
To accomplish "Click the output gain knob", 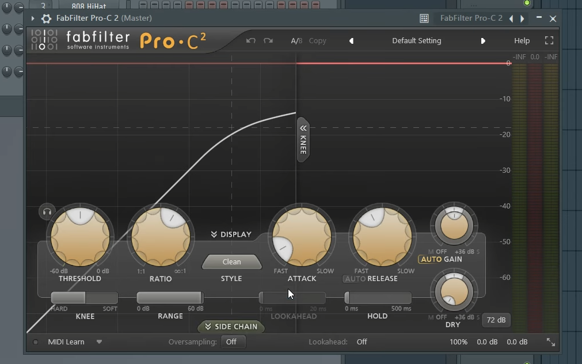I will pos(454,225).
